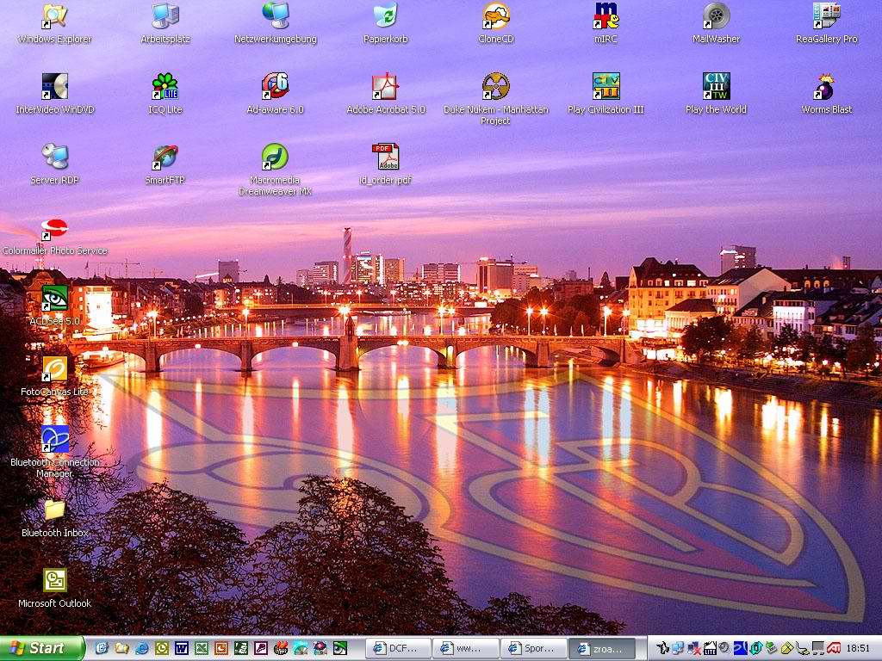Open the Start menu
This screenshot has width=882, height=661.
pos(41,648)
